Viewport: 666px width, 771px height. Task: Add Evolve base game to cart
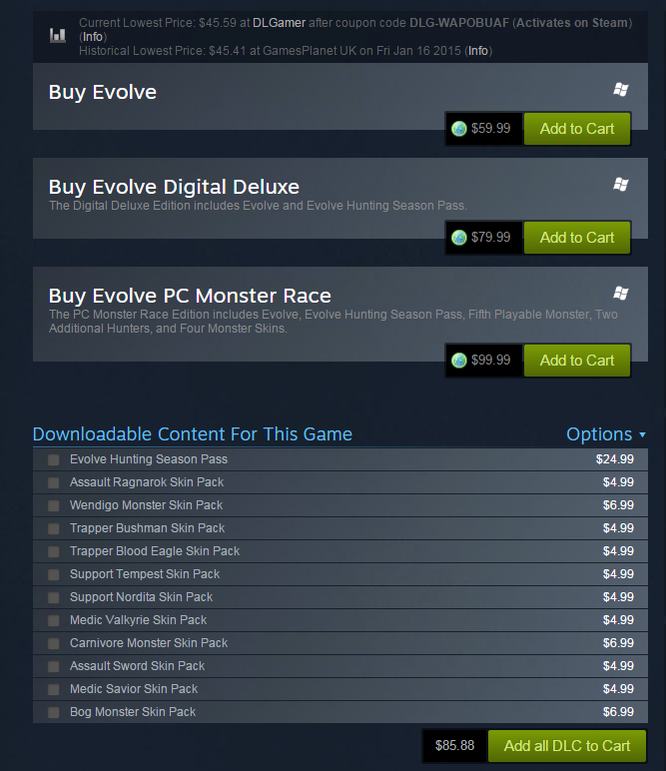(577, 129)
